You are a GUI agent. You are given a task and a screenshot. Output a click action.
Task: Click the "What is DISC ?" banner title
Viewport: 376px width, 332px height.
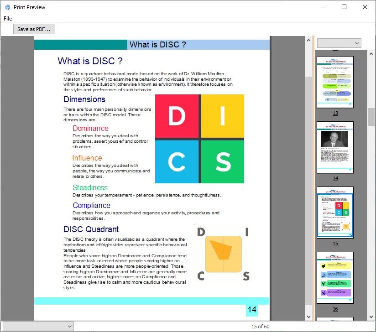pos(158,45)
